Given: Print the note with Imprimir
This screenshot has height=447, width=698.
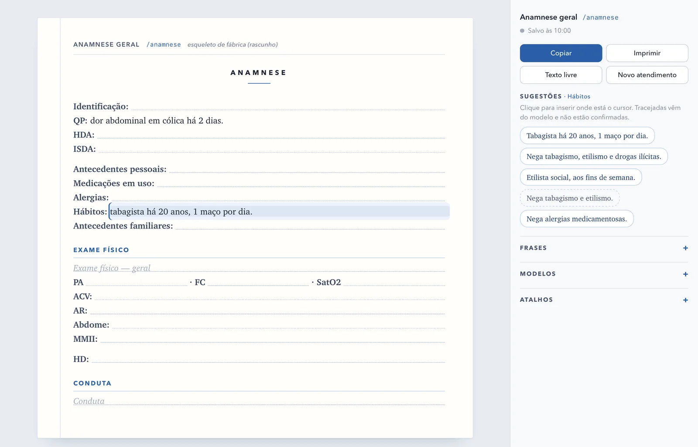Looking at the screenshot, I should coord(647,53).
